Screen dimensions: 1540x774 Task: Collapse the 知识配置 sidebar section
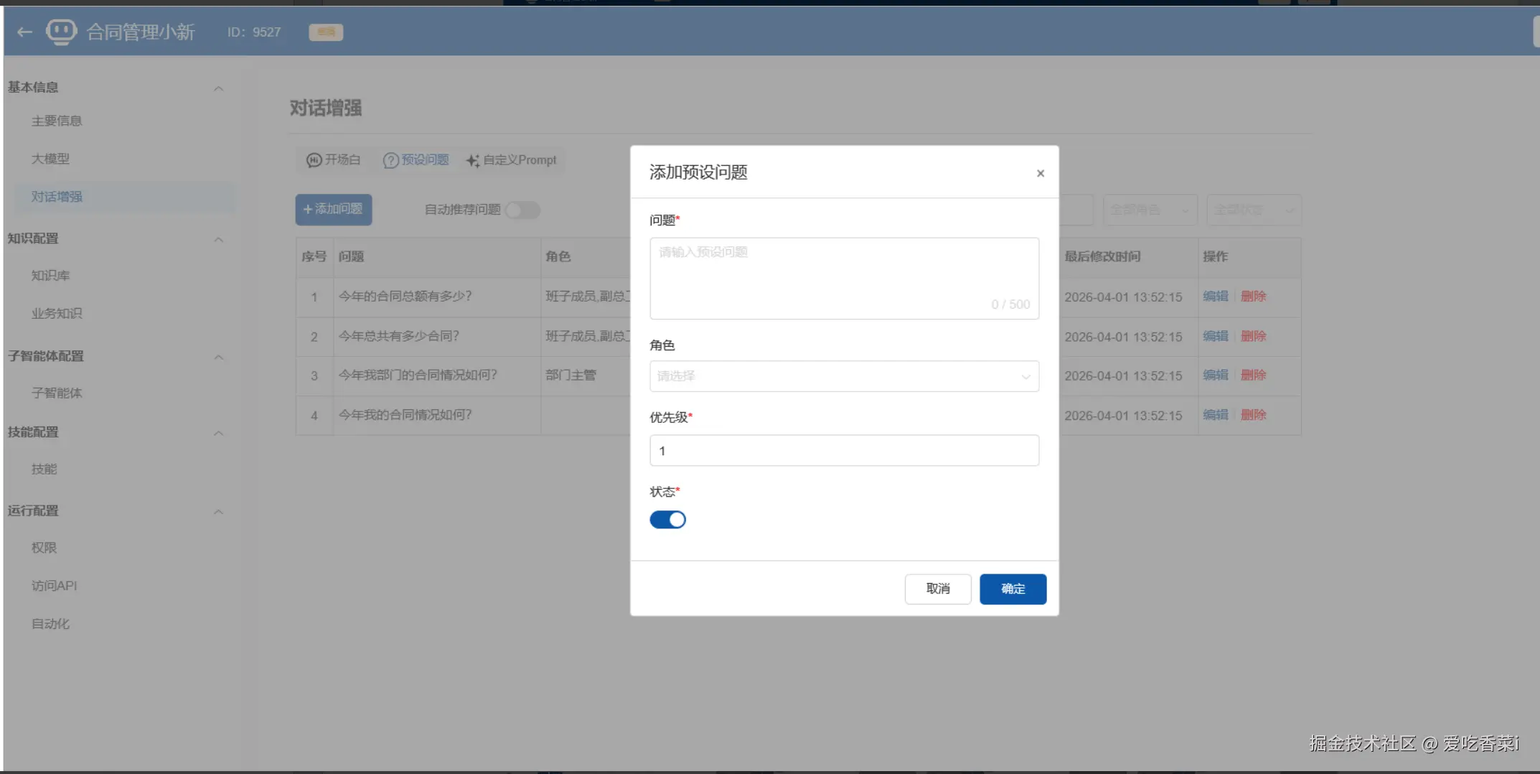pyautogui.click(x=218, y=239)
